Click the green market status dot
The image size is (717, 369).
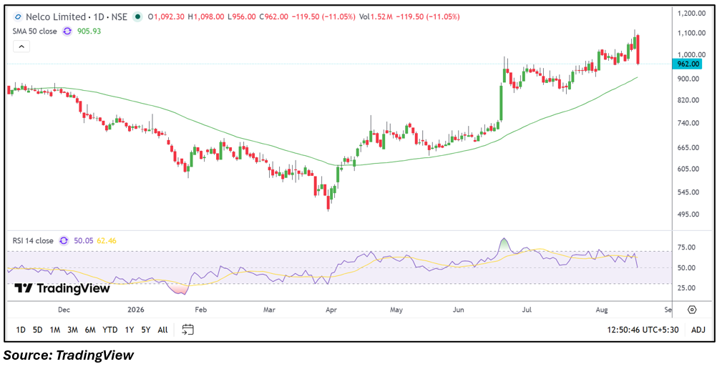coord(137,17)
